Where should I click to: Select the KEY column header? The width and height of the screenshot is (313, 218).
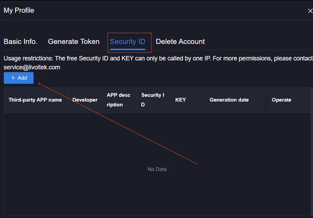point(181,100)
